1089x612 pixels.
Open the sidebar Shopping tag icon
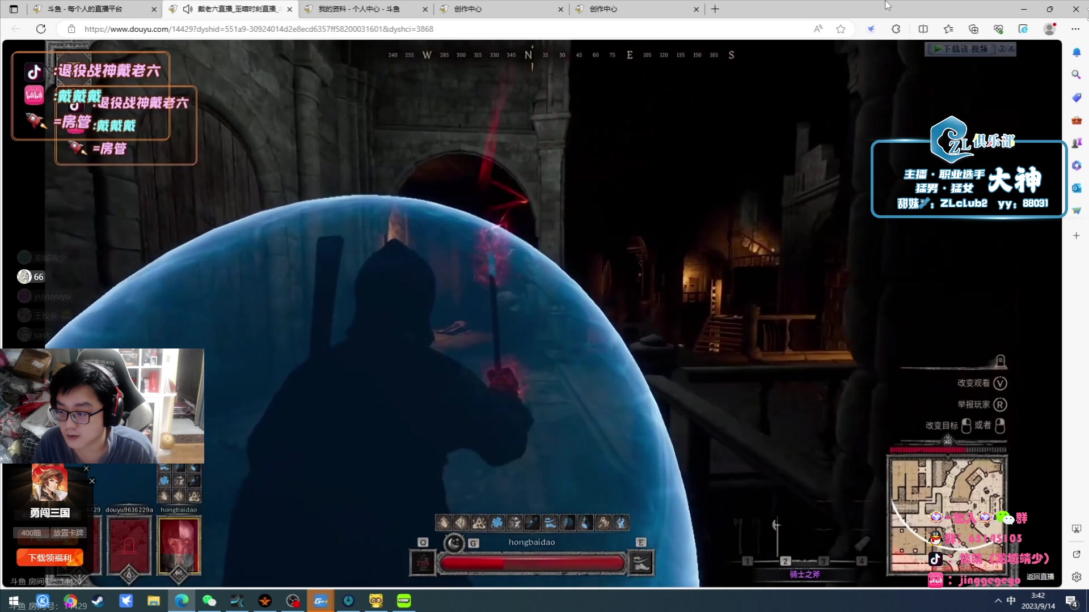[1077, 97]
